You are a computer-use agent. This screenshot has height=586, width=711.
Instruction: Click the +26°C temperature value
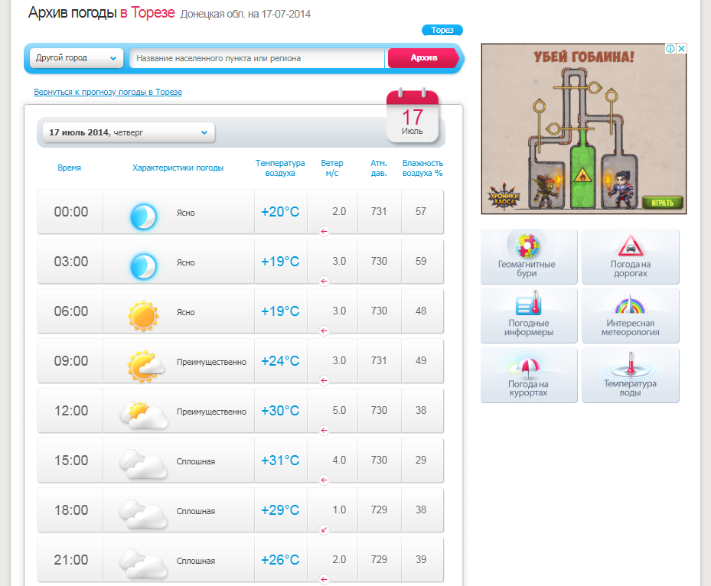tap(280, 560)
